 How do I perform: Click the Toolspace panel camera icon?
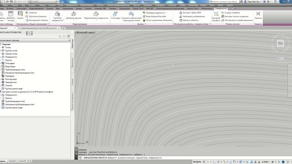coord(29,33)
